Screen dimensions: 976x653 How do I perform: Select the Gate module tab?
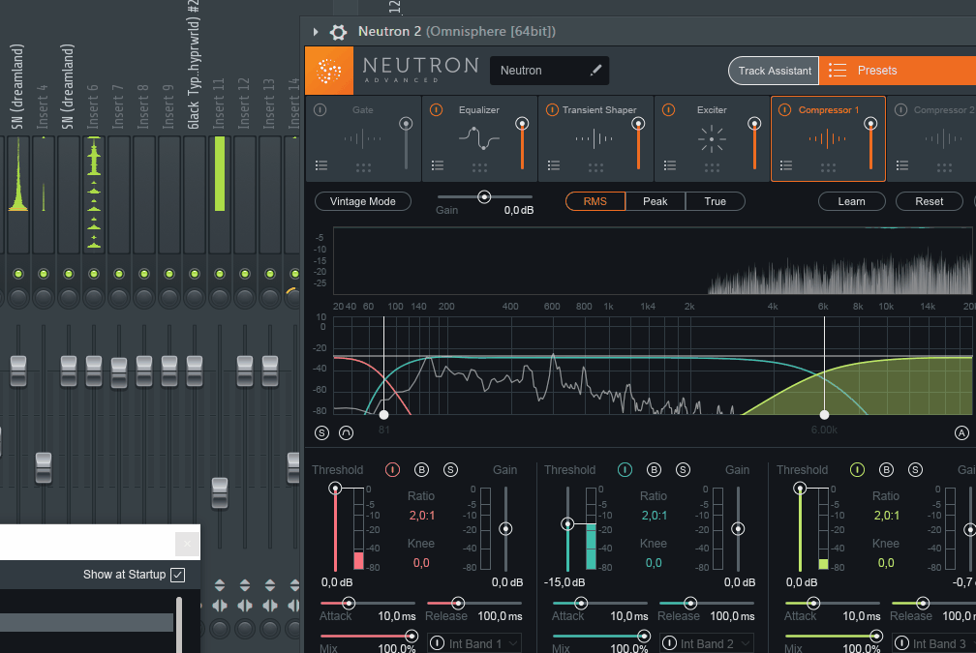point(363,138)
